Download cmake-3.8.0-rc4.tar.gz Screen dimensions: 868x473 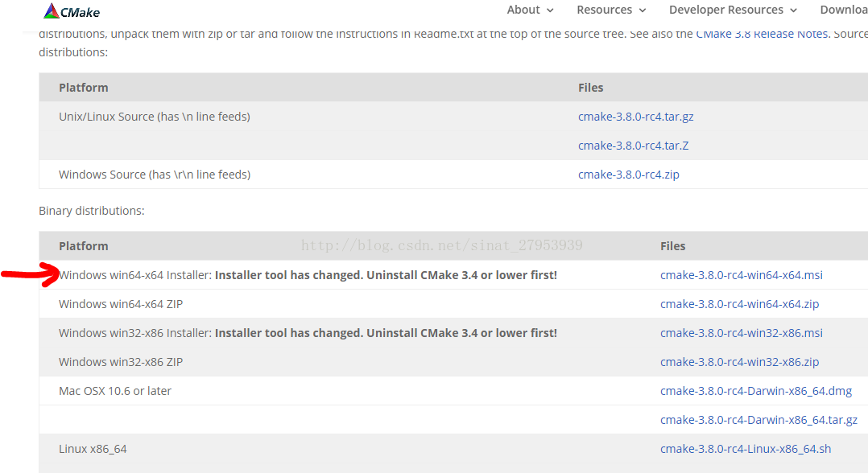coord(635,117)
